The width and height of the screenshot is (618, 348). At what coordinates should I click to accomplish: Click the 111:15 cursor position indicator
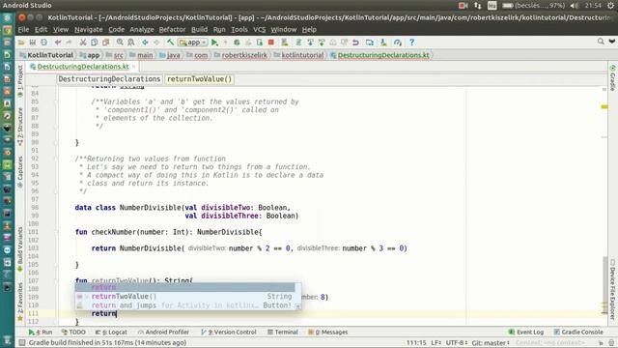click(416, 343)
